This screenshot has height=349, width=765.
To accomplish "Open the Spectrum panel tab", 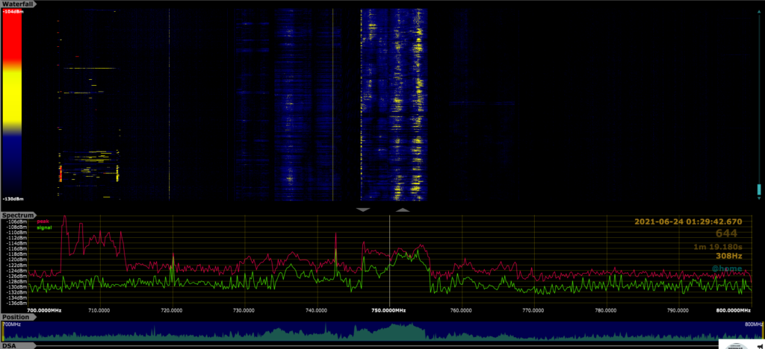I will coord(18,216).
